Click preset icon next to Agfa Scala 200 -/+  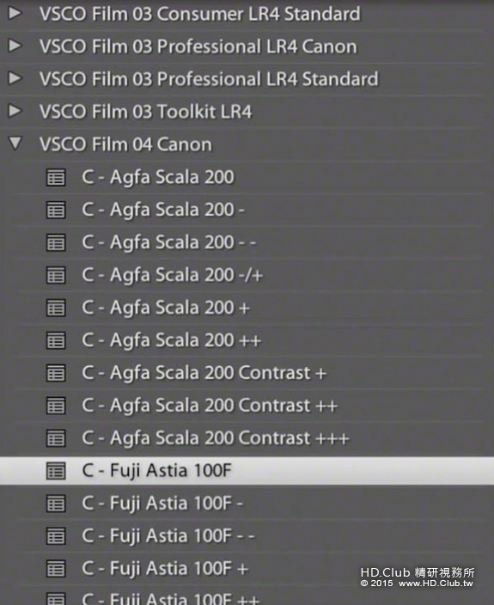[56, 275]
